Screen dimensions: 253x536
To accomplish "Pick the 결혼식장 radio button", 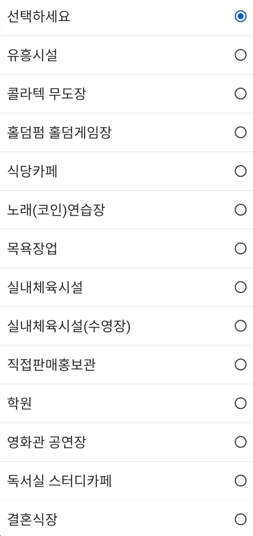I will click(x=240, y=519).
